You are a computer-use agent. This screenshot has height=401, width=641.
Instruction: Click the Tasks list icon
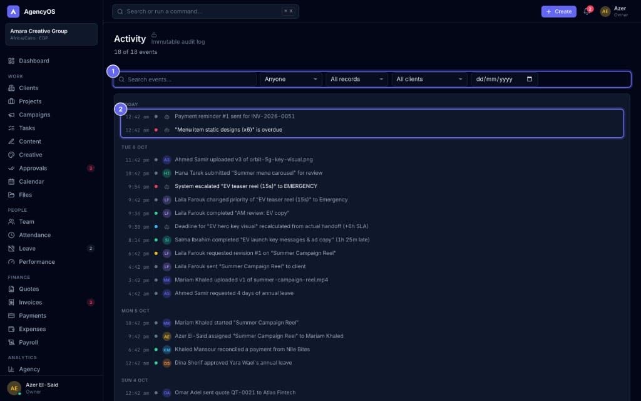click(11, 128)
